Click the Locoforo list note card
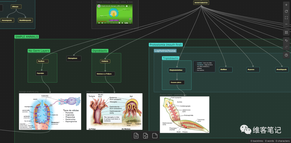Viewport: 291px width, 143px height. click(204, 67)
